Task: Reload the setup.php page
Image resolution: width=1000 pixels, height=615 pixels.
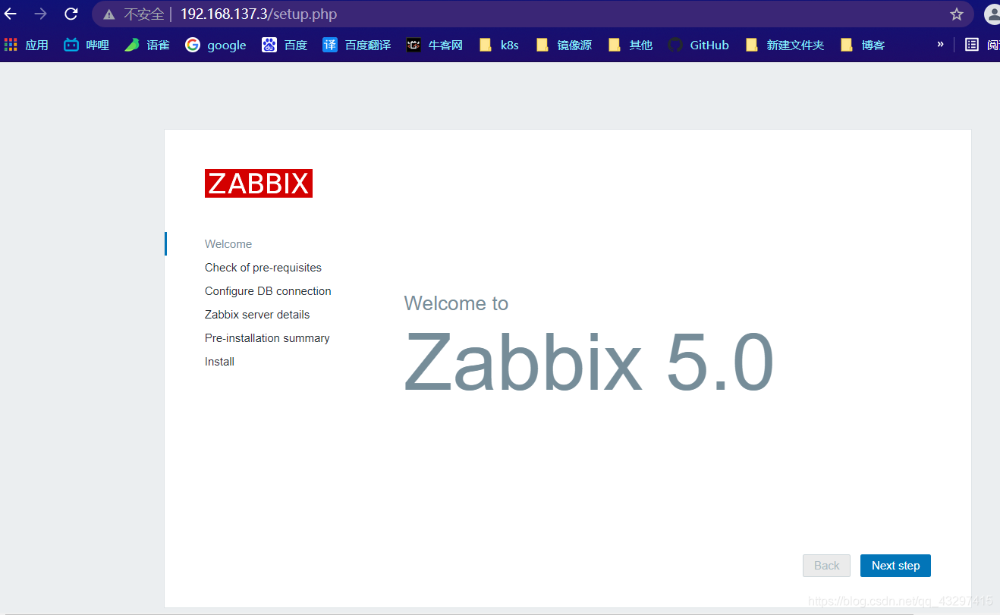Action: pos(71,14)
